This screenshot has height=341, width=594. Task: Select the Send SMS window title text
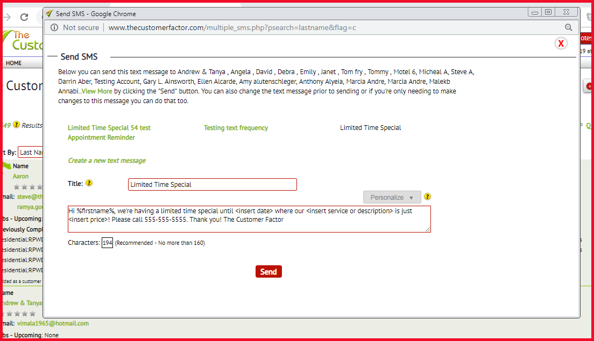95,14
